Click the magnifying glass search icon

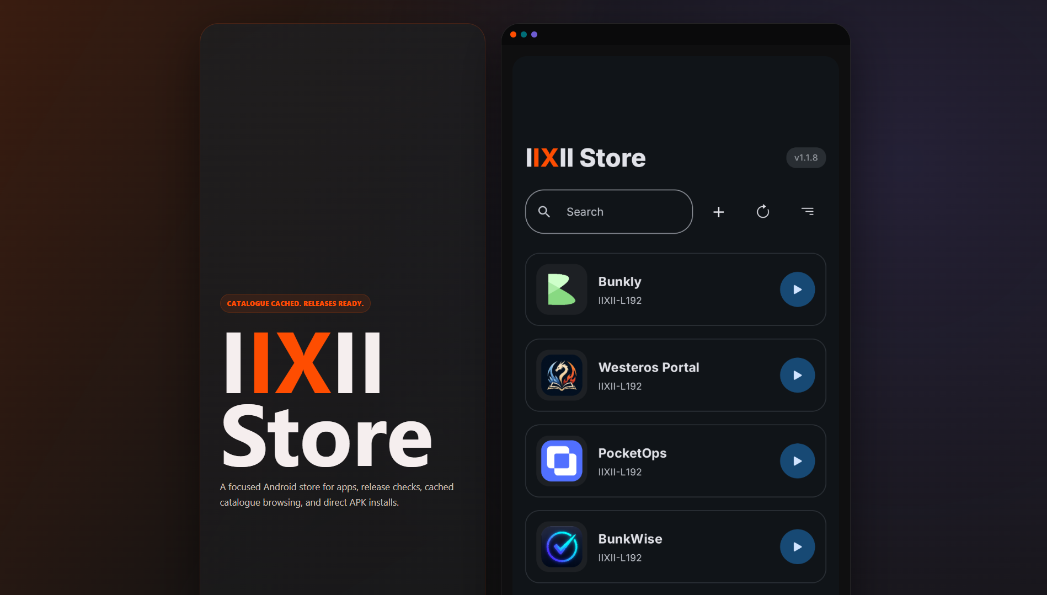pyautogui.click(x=544, y=212)
